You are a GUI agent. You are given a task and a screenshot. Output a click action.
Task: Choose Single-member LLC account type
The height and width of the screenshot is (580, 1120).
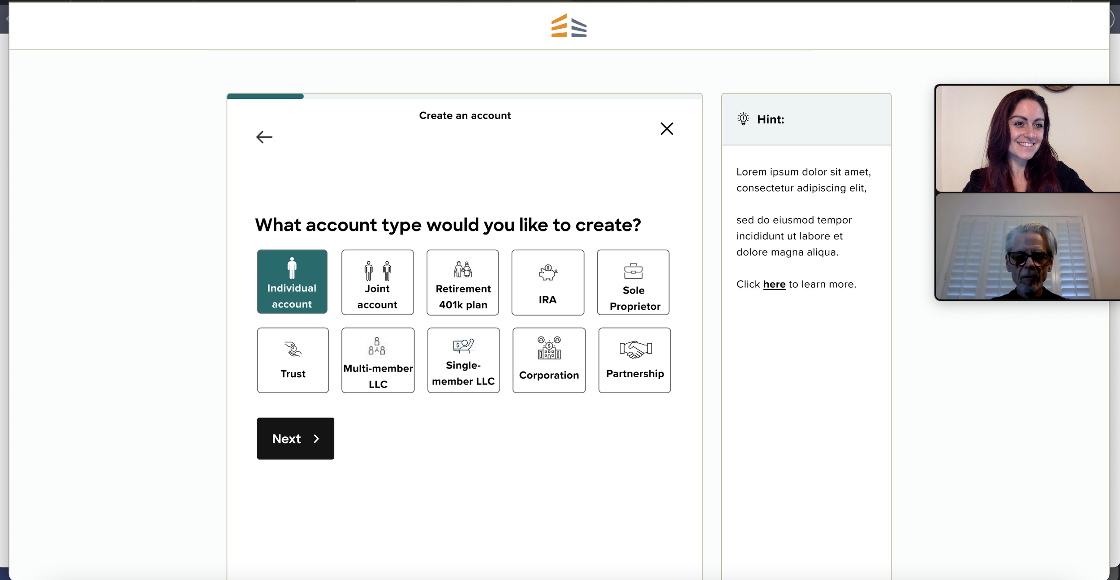click(463, 361)
